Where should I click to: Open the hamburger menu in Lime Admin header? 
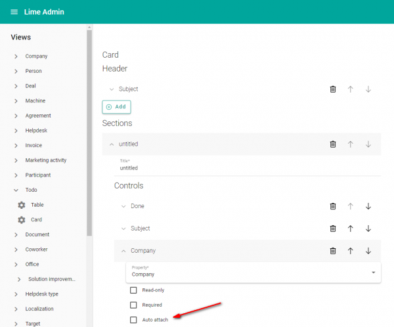pyautogui.click(x=14, y=12)
